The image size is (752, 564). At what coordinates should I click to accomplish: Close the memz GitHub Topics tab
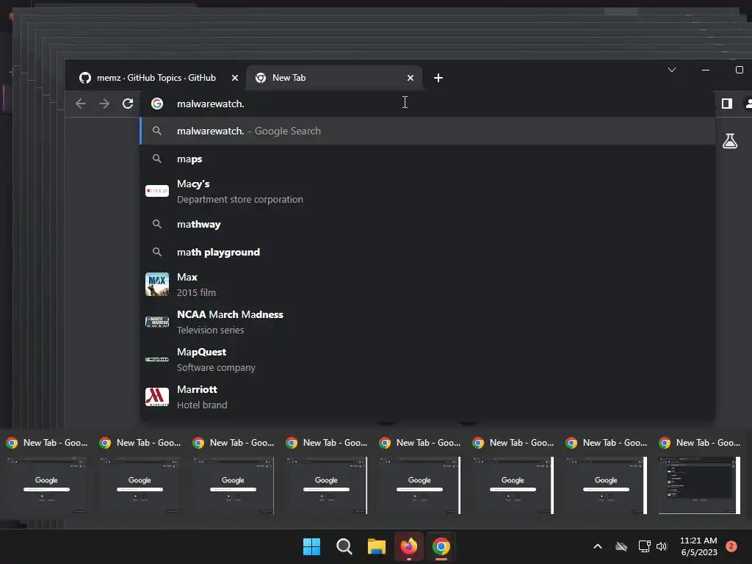click(x=235, y=78)
